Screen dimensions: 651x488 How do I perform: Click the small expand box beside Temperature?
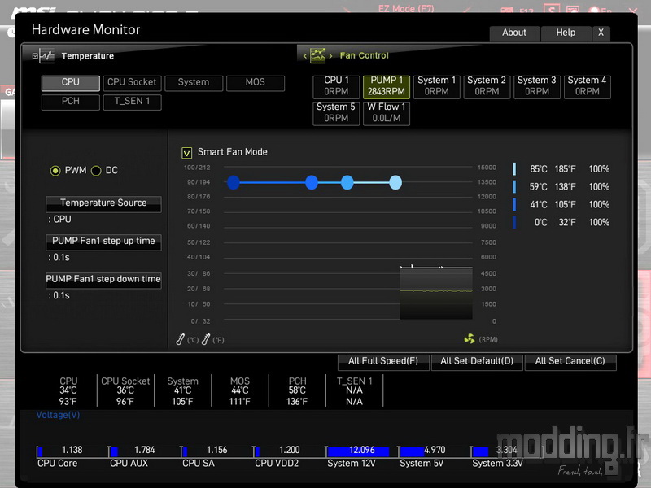coord(35,55)
